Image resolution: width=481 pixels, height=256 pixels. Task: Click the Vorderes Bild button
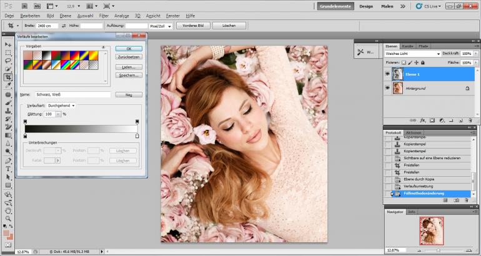(x=193, y=26)
